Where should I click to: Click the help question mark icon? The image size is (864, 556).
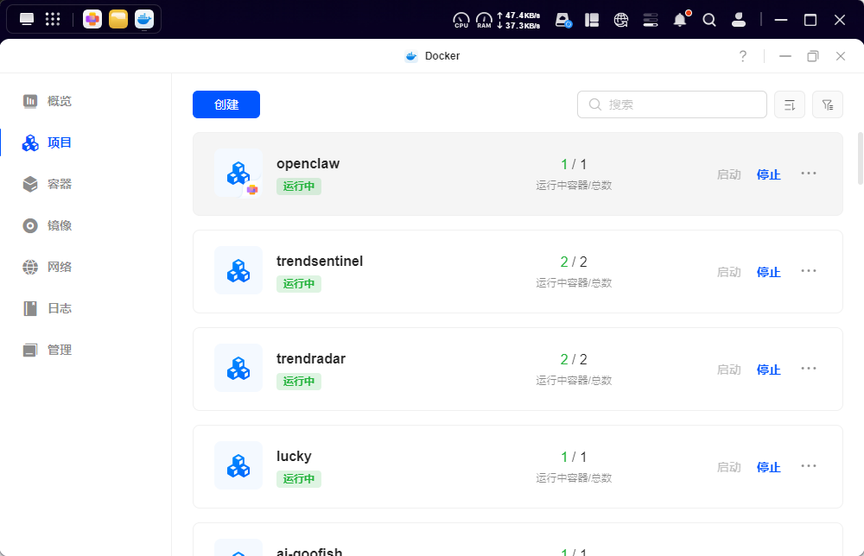[x=742, y=56]
